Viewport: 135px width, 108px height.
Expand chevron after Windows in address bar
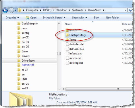(x=70, y=10)
